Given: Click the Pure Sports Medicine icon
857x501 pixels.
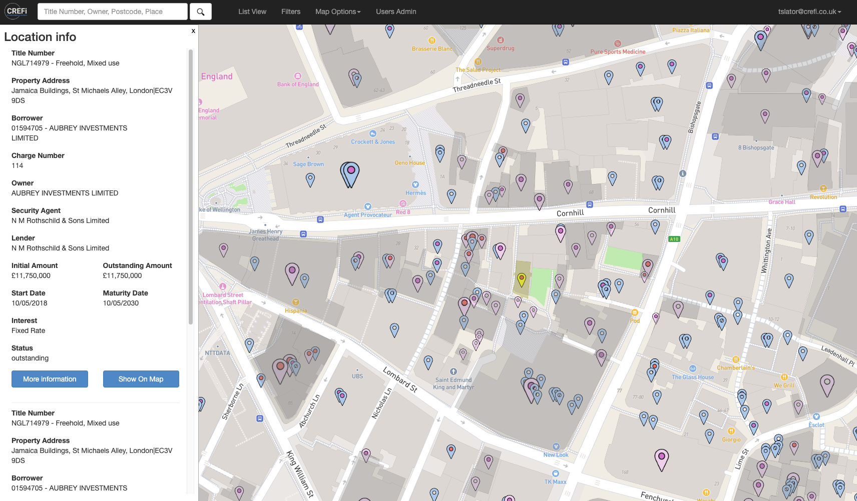Looking at the screenshot, I should coord(618,43).
